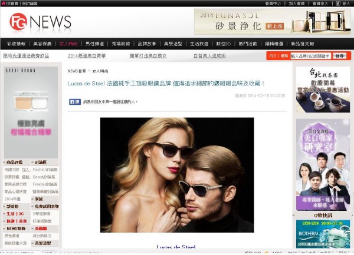Click the G幫快訊 right arrow
The image size is (354, 255).
[x=352, y=216]
